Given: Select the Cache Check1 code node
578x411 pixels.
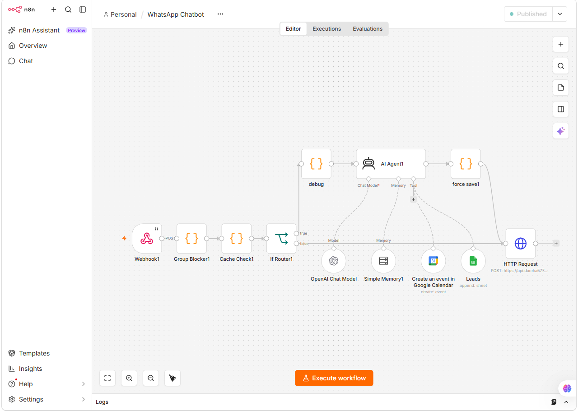Looking at the screenshot, I should coord(237,239).
